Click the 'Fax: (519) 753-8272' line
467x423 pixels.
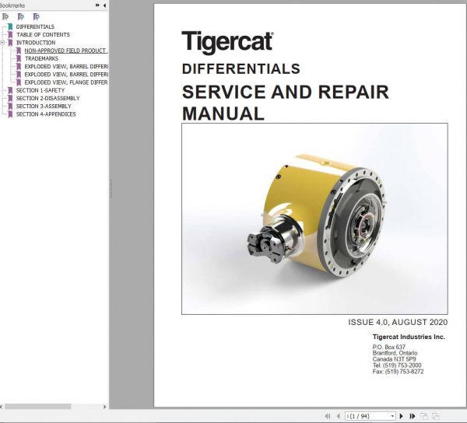(x=398, y=372)
